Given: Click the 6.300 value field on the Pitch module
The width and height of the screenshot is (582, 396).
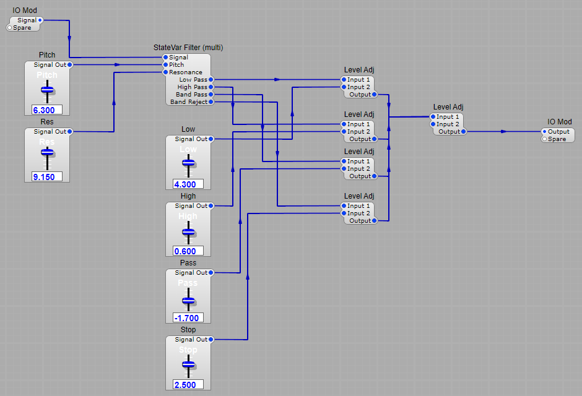Looking at the screenshot, I should (x=46, y=110).
